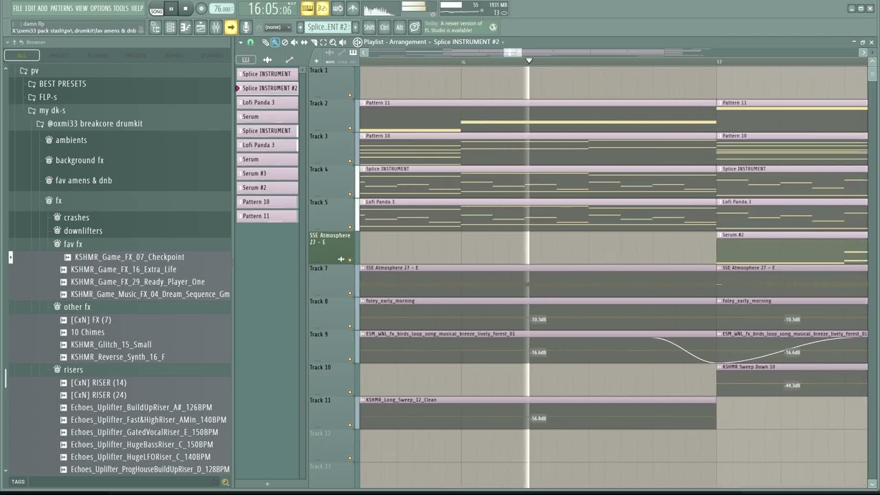Toggle the yellow keyboard icon beside time display

tap(307, 9)
